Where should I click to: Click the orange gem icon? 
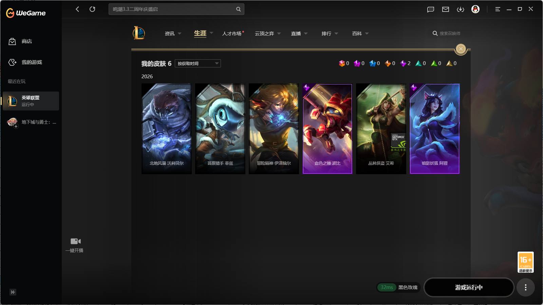pyautogui.click(x=388, y=63)
